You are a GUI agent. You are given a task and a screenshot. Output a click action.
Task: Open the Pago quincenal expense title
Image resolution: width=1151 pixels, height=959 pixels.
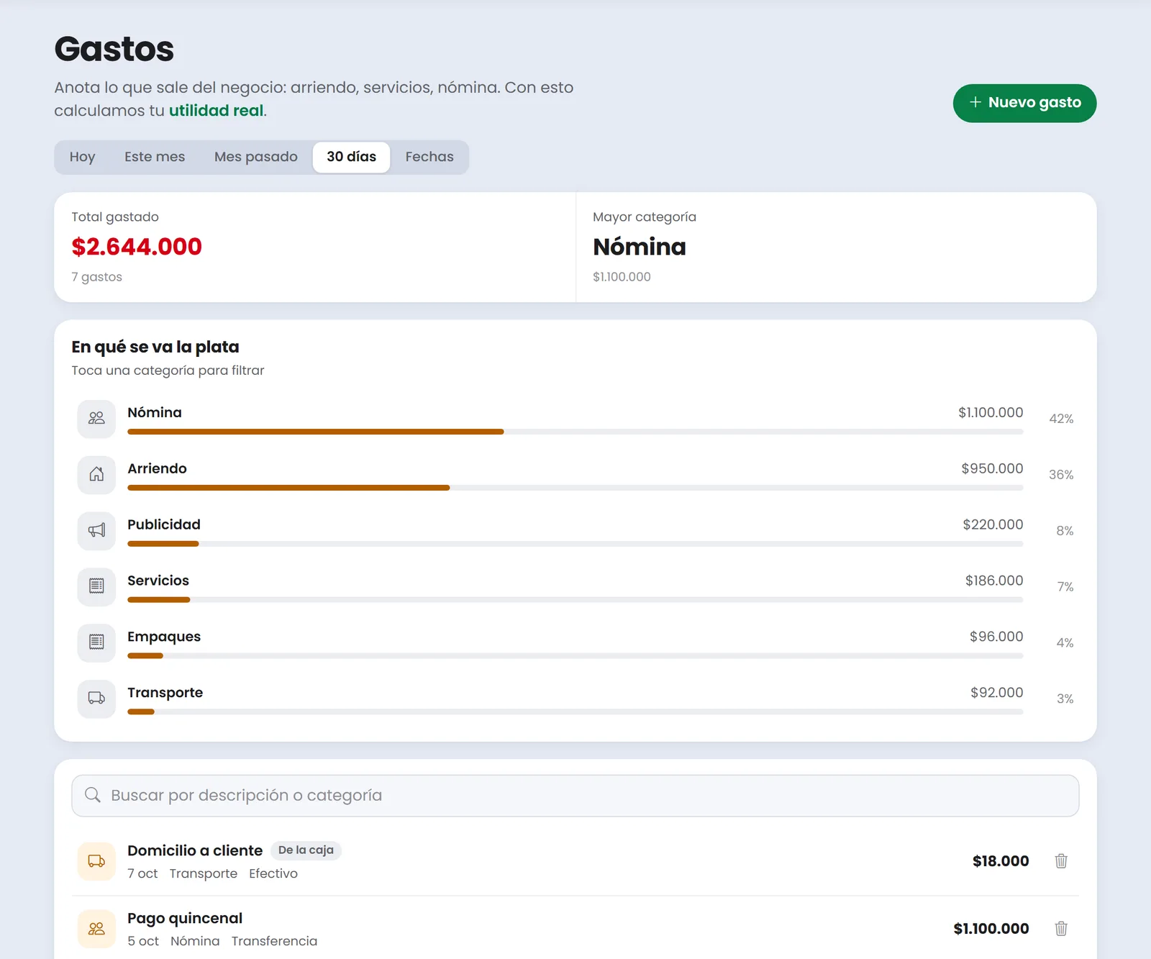coord(185,918)
